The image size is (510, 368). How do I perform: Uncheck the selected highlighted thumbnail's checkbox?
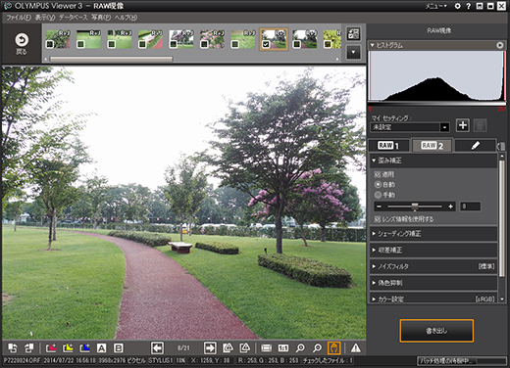pos(266,44)
